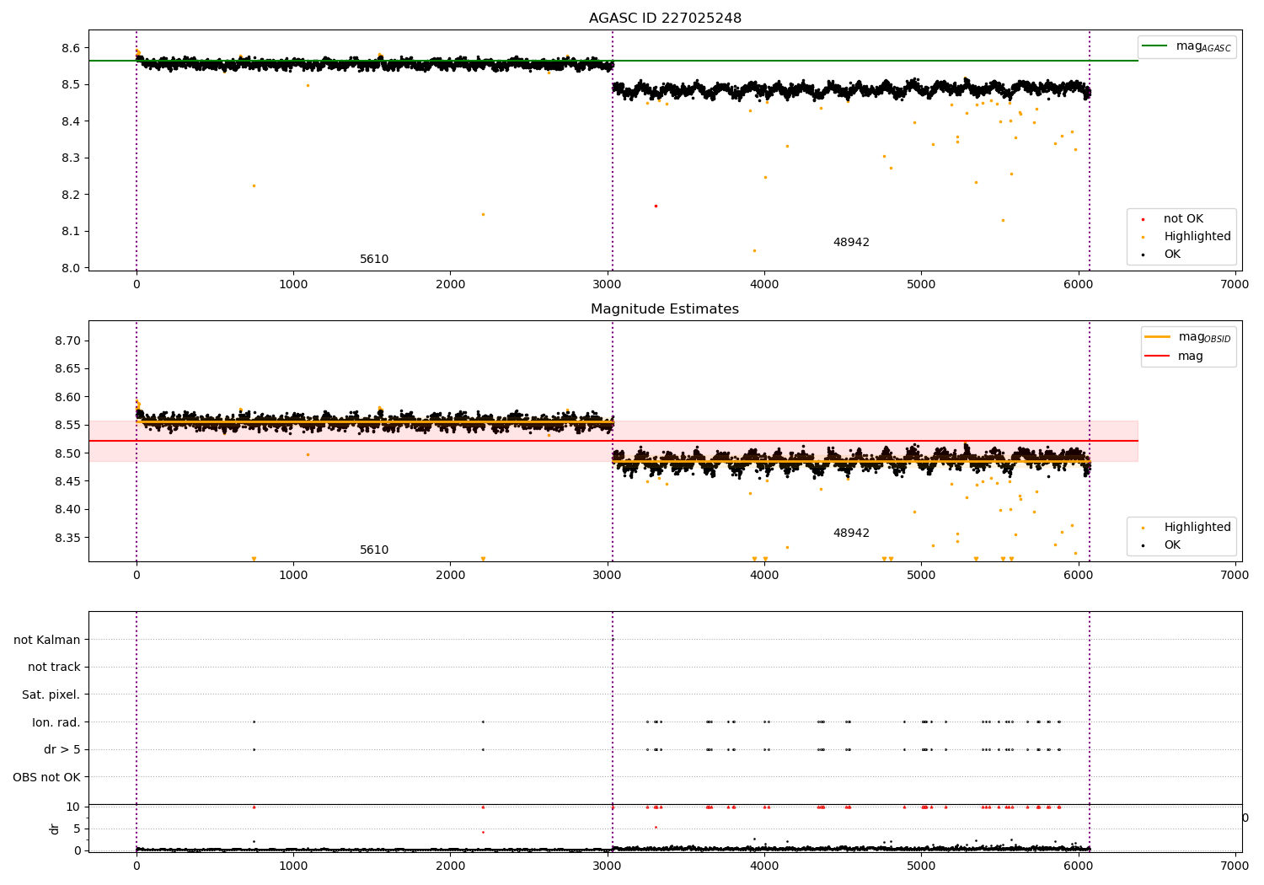The height and width of the screenshot is (885, 1264).
Task: Click the "AGASC ID 227025248" plot title
Action: click(x=665, y=19)
